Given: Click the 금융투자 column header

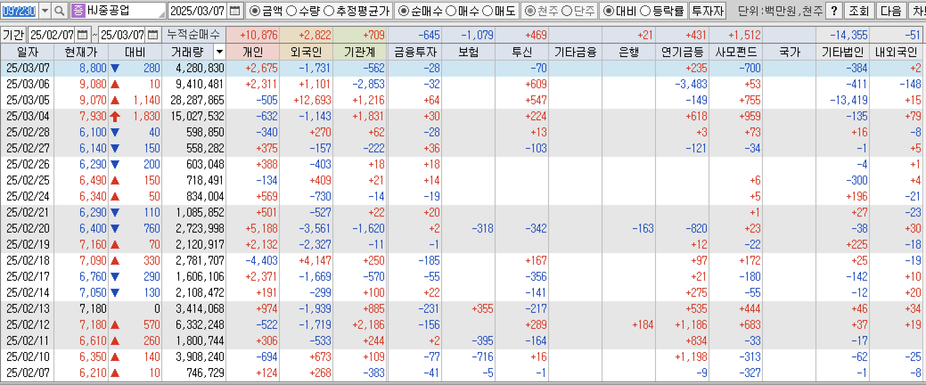Looking at the screenshot, I should (415, 52).
